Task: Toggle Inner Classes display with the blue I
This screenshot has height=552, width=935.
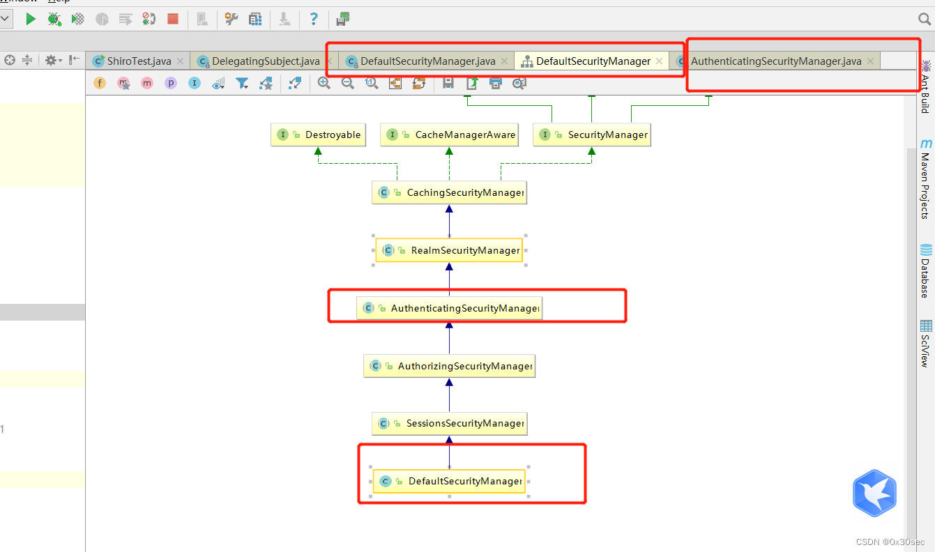Action: pos(195,84)
